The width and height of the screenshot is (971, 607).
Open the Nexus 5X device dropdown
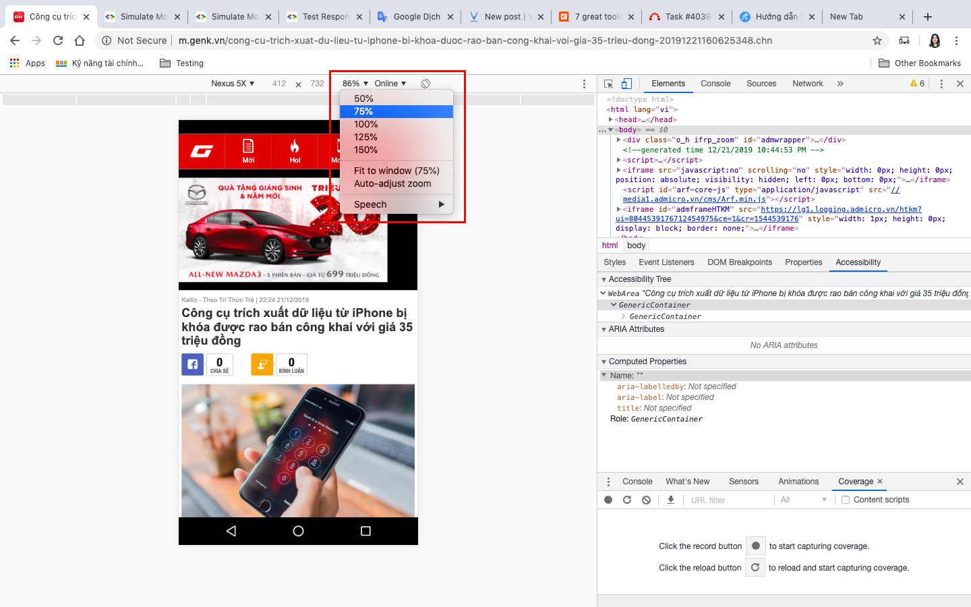(233, 84)
